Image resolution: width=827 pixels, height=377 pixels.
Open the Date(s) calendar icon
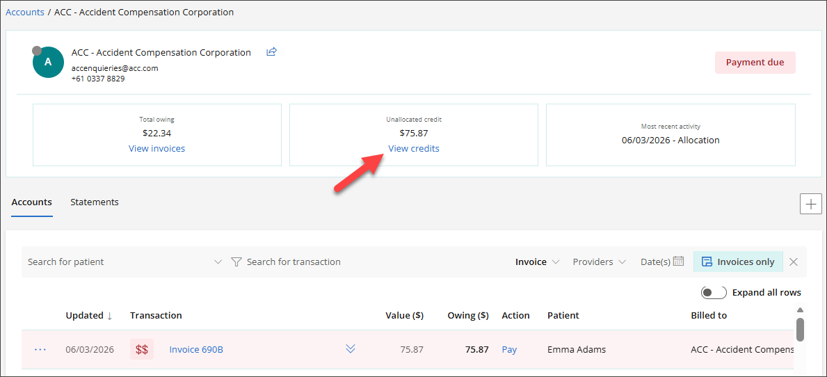click(x=678, y=262)
